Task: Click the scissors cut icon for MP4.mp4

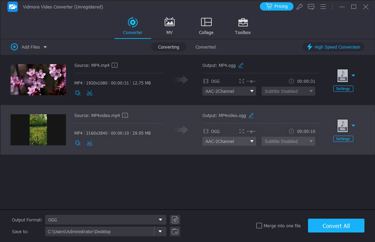Action: (90, 93)
